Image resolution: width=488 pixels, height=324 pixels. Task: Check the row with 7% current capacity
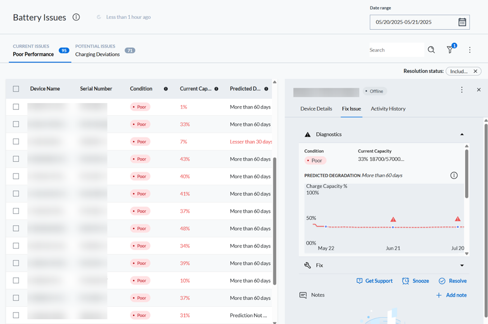tap(16, 141)
